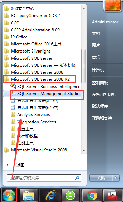Open SQL Server Management Studio
The height and width of the screenshot is (202, 123).
point(42,94)
